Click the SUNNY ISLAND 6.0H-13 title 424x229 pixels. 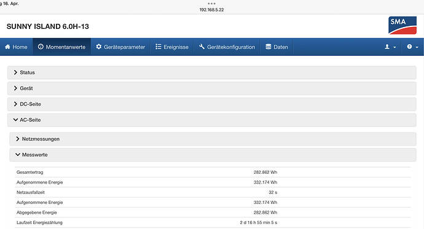[47, 26]
